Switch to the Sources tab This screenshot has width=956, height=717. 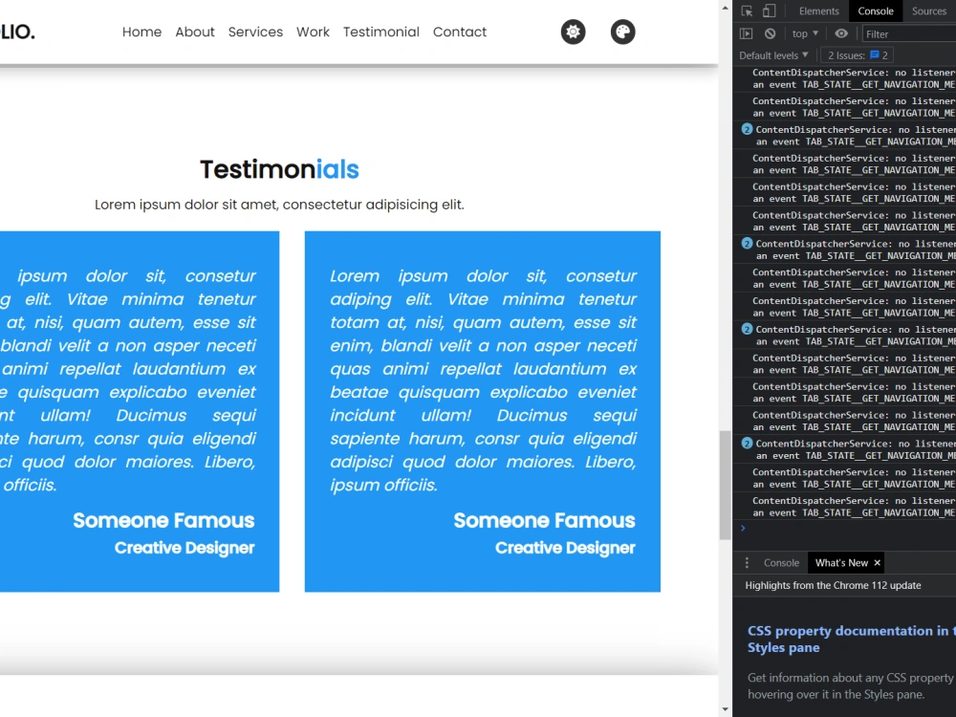(928, 11)
